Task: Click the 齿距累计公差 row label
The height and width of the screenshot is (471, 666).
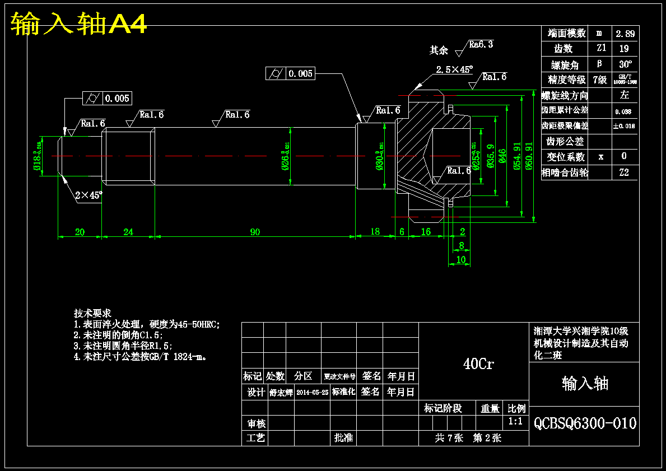Action: [x=565, y=110]
